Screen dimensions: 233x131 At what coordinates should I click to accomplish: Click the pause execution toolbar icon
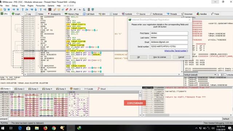click(18, 9)
